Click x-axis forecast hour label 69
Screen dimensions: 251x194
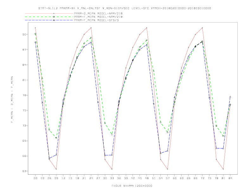196,178
